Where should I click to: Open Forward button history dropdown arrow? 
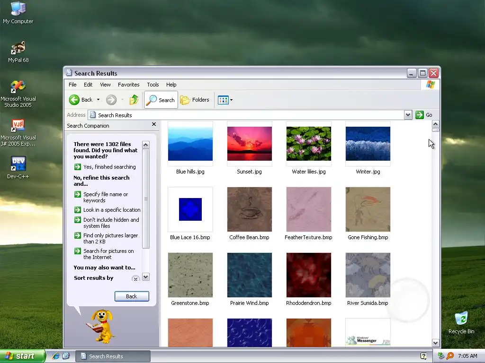point(122,100)
